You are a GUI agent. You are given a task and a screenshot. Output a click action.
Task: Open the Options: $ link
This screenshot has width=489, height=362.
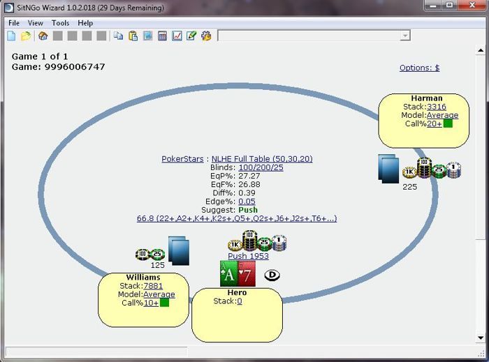(419, 68)
